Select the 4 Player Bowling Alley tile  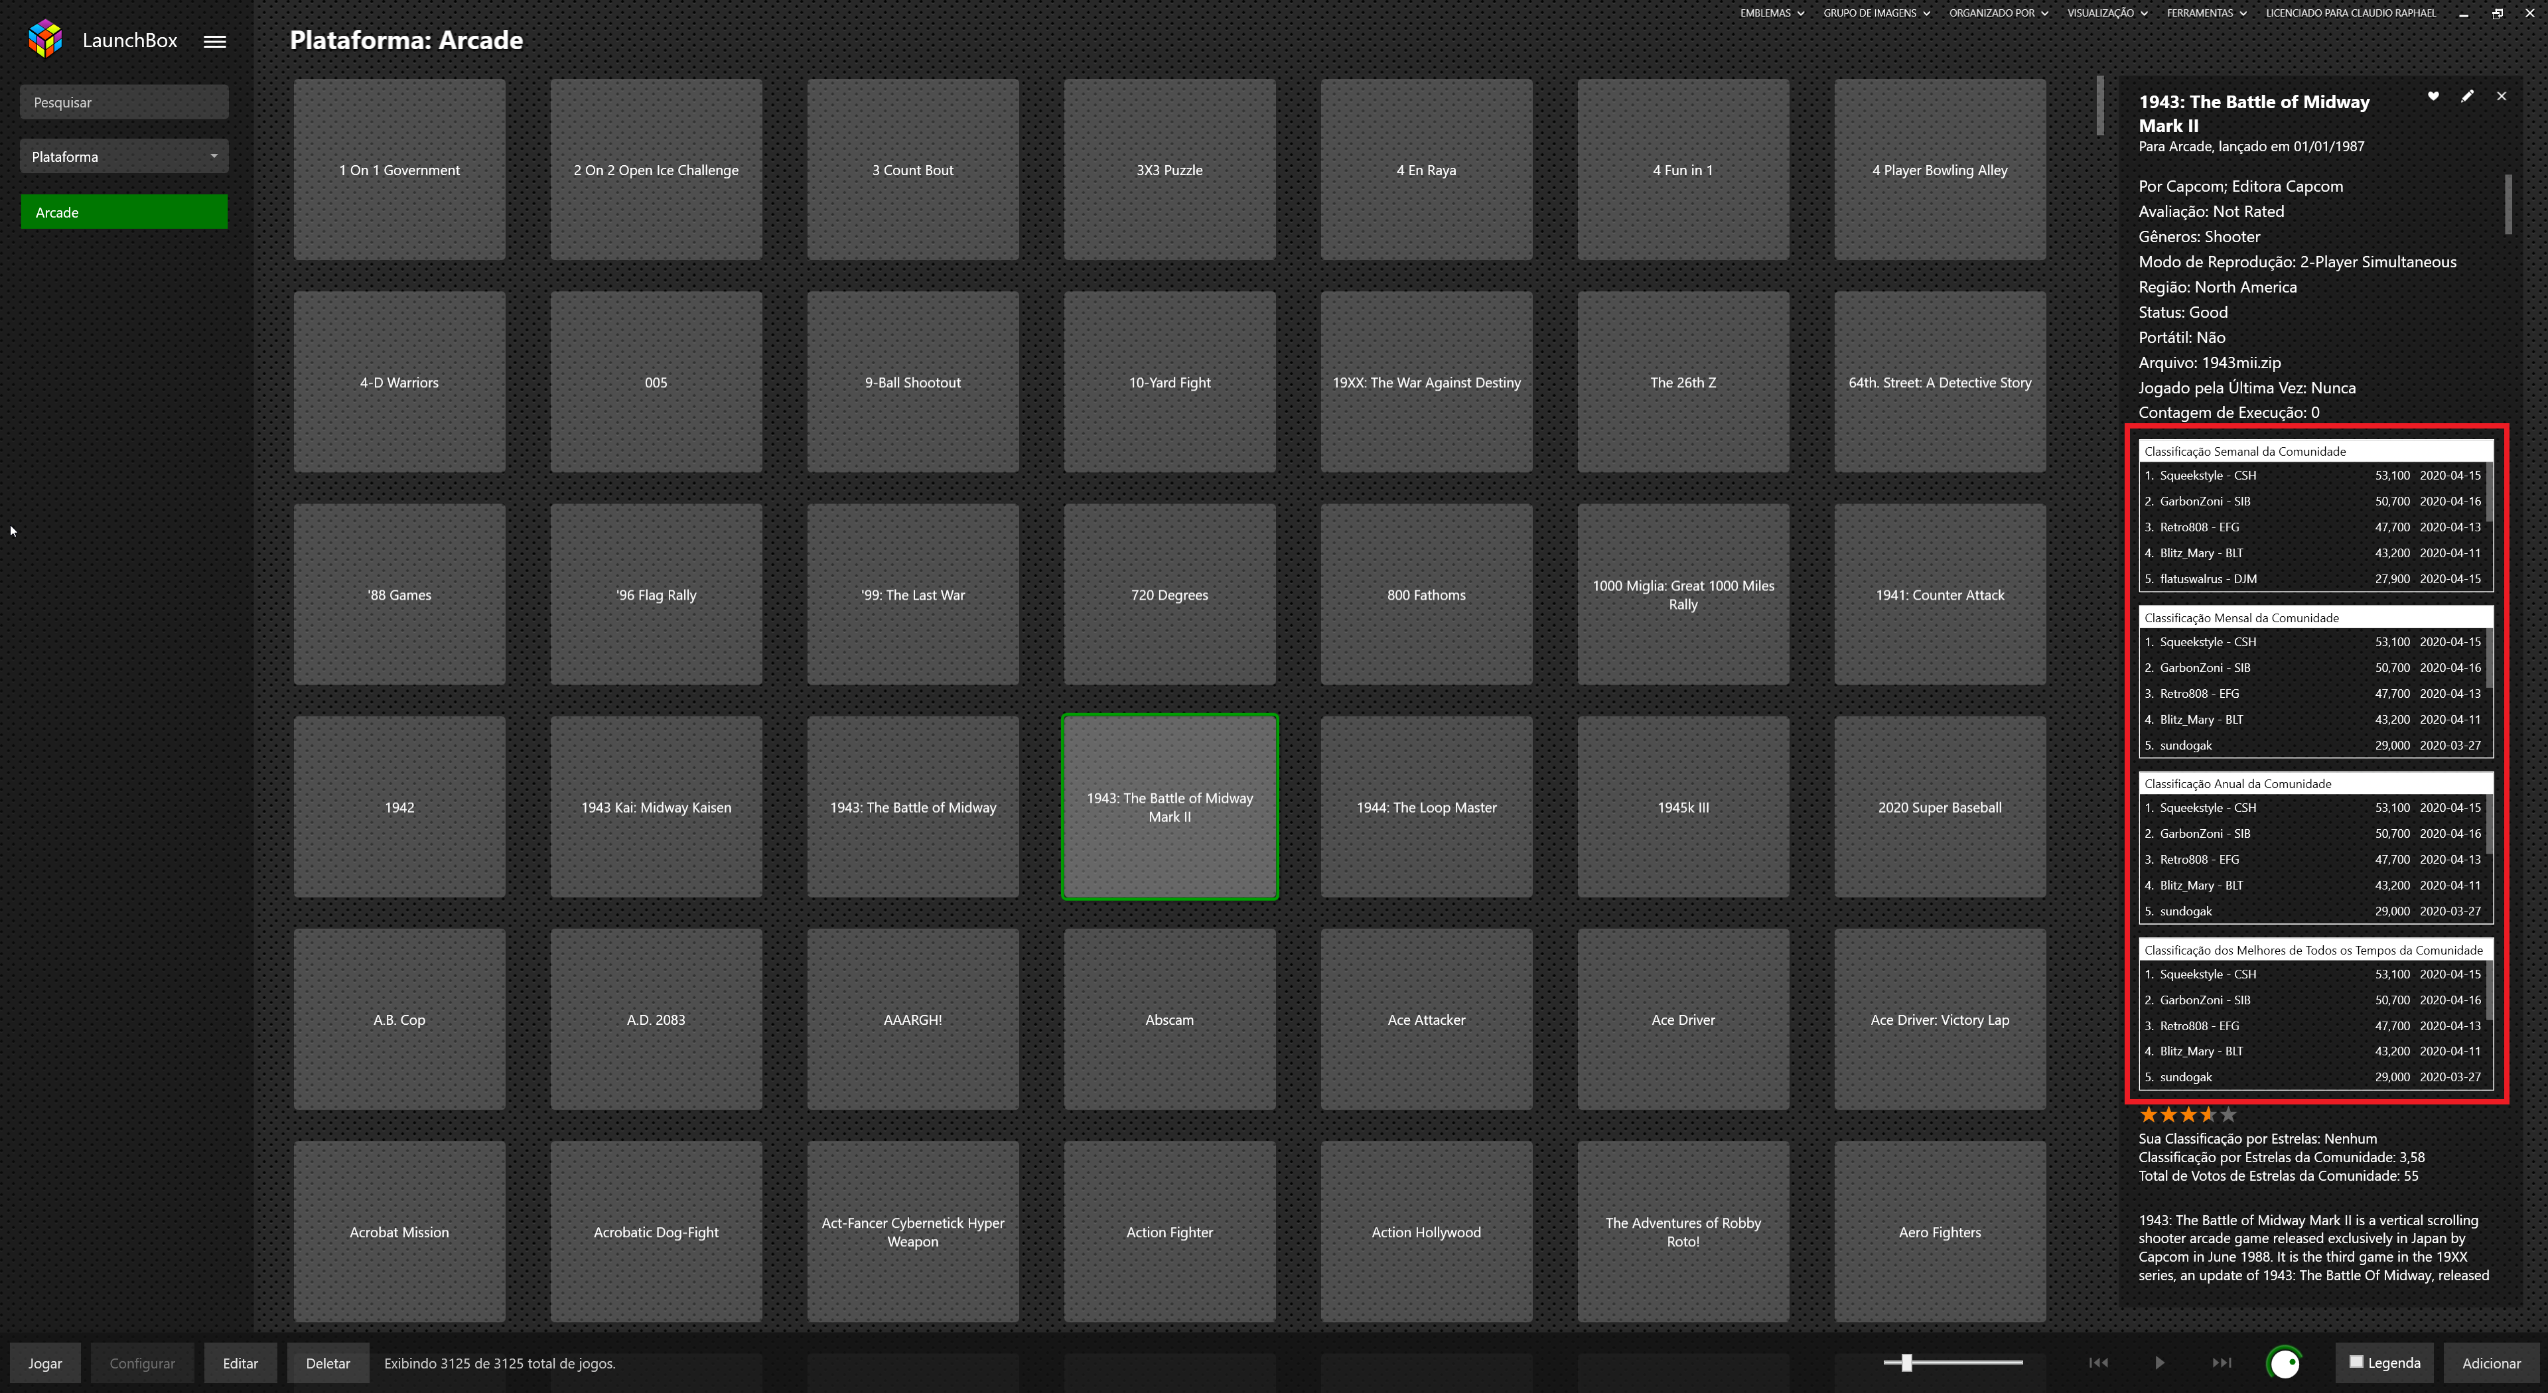coord(1940,170)
